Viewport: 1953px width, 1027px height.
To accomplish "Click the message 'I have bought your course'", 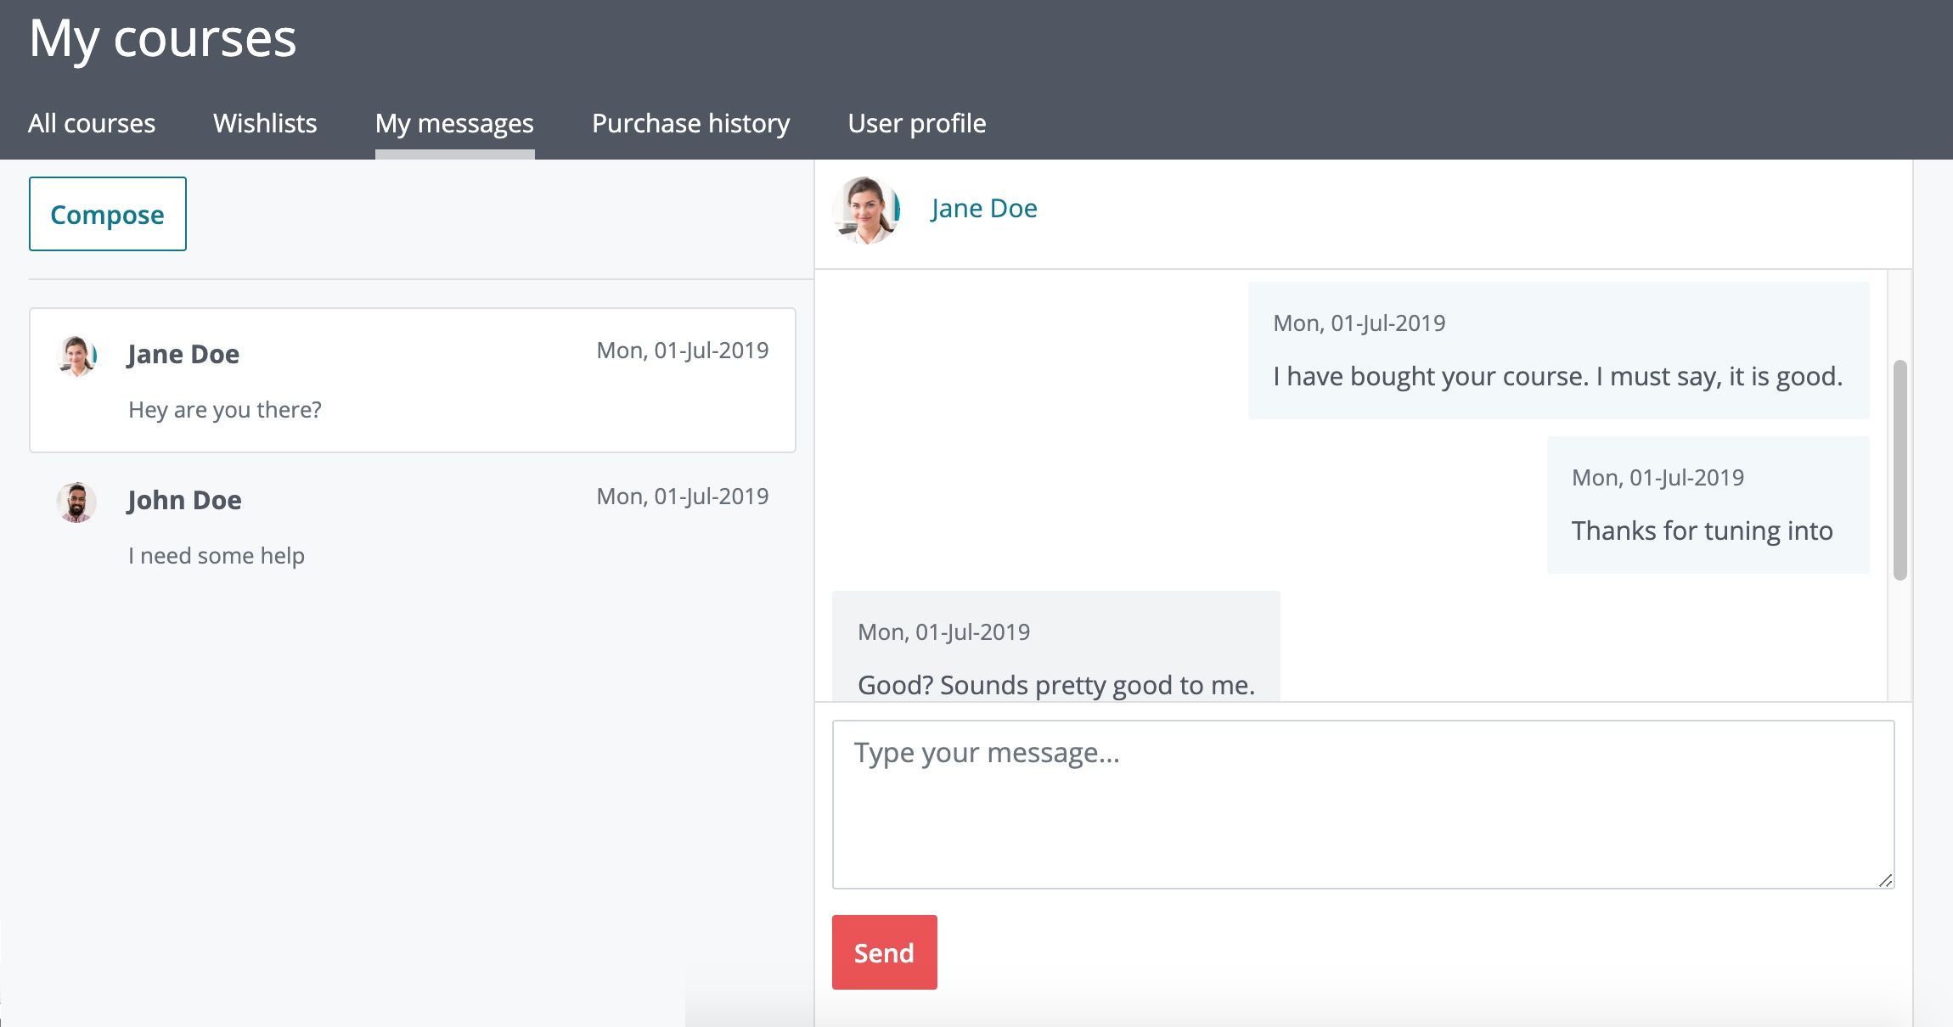I will click(1557, 376).
